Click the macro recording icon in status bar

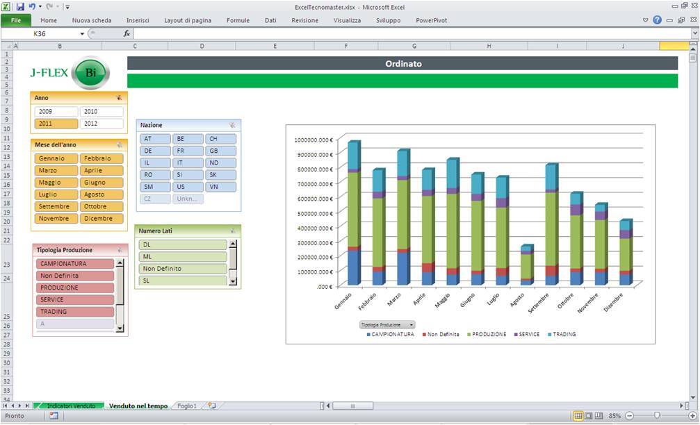pos(54,416)
